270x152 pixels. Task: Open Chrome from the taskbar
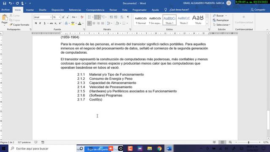pyautogui.click(x=159, y=148)
